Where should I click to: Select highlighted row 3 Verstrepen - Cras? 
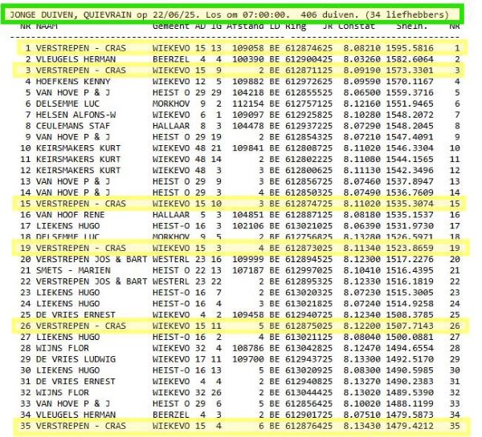click(241, 71)
